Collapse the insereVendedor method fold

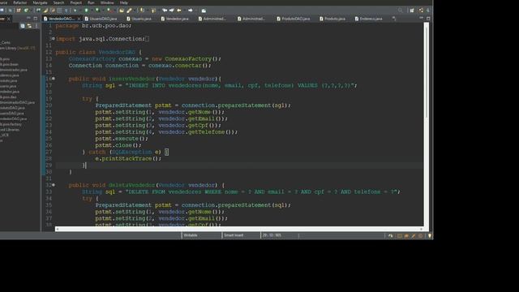[54, 79]
